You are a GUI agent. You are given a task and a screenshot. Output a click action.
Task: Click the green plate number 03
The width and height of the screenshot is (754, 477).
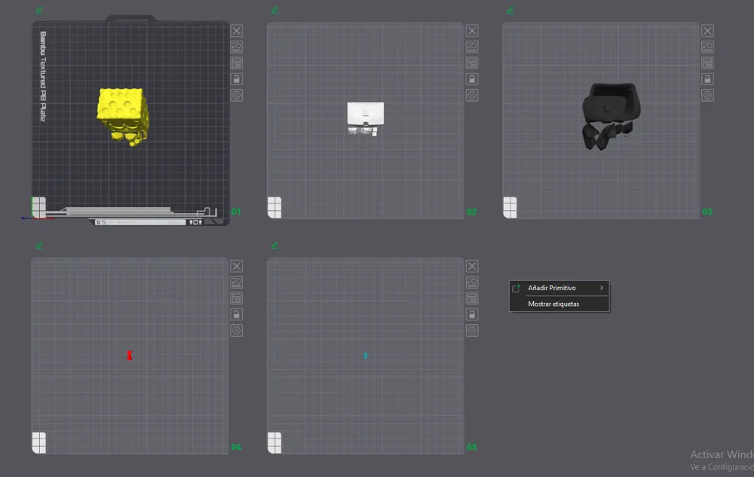click(x=707, y=212)
